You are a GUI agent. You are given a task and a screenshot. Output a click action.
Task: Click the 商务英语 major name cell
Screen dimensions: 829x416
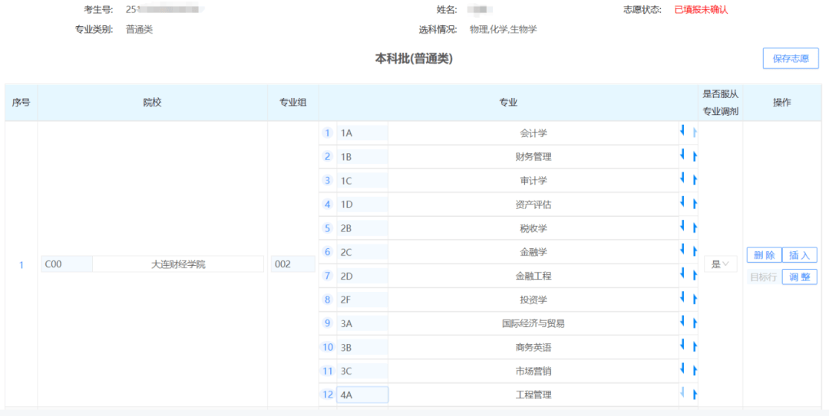click(533, 347)
